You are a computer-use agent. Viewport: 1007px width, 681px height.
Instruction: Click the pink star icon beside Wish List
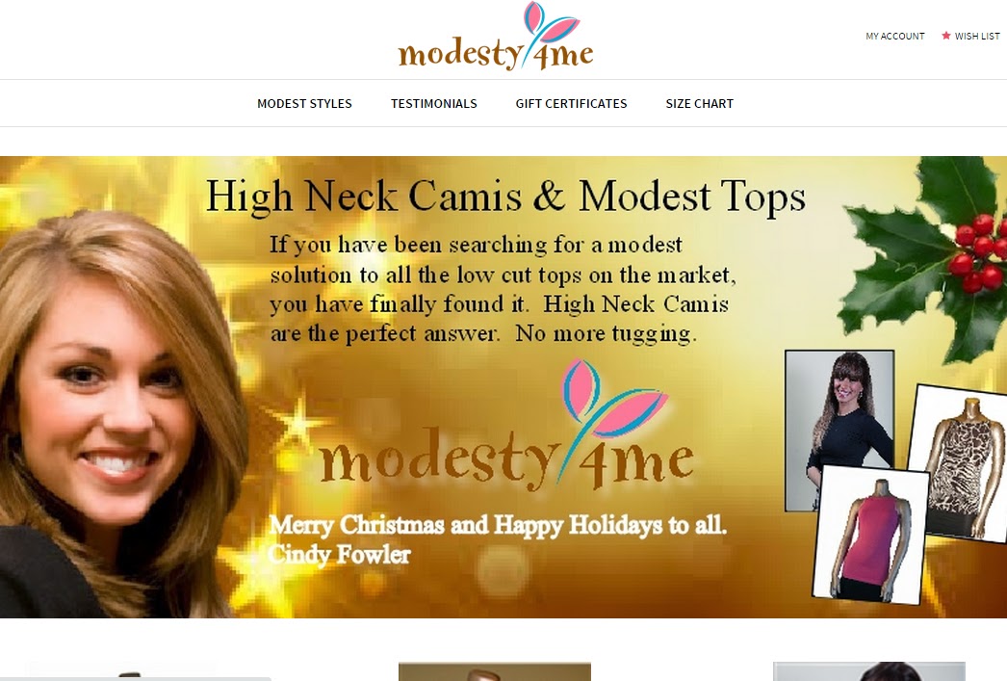(946, 36)
